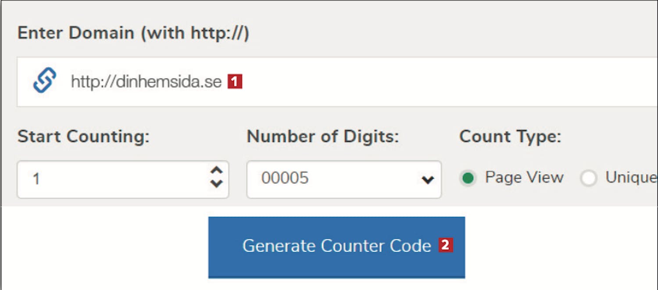Decrease Start Counting with the down arrow

coord(217,183)
